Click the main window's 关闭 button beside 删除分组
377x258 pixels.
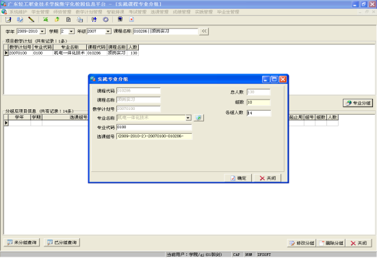pos(359,243)
